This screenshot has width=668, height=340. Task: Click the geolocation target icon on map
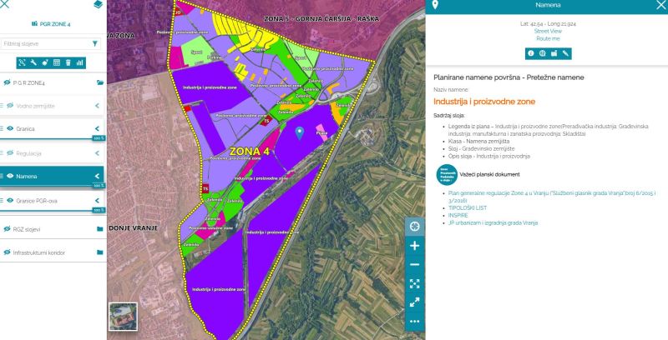pyautogui.click(x=415, y=227)
